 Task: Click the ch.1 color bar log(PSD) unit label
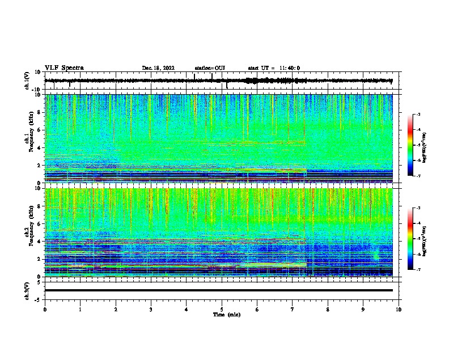[x=424, y=147]
